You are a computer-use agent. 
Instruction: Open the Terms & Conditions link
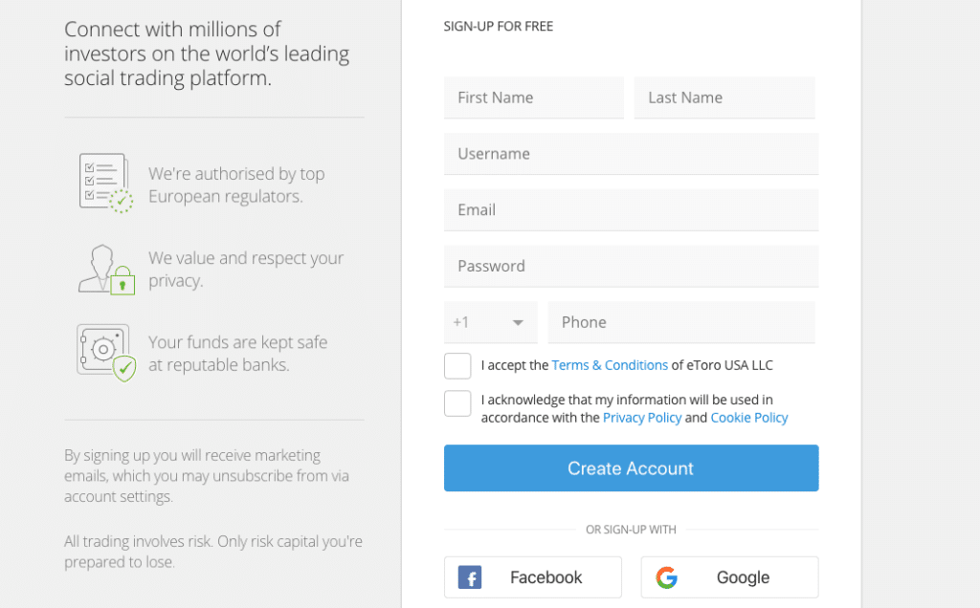click(610, 365)
